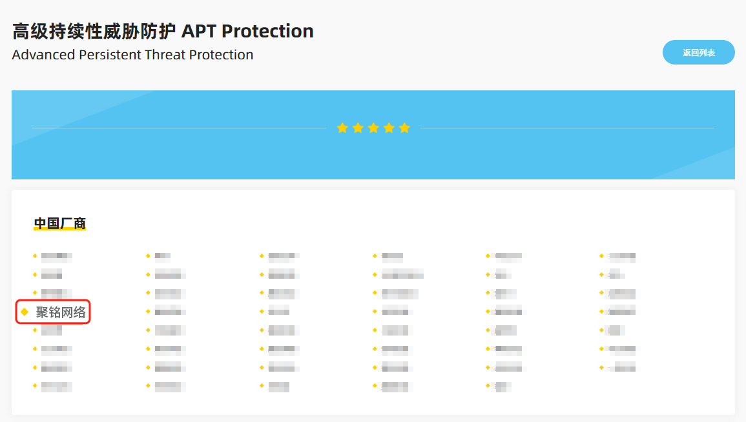Click the diamond bullet above 聚铭网络's bullet
Screen dimensions: 746x422
click(35, 294)
